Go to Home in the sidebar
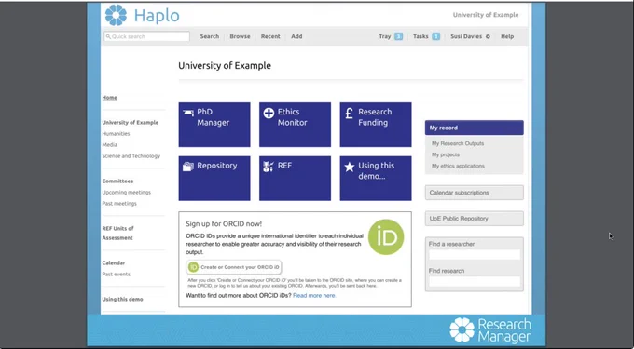634x349 pixels. click(x=110, y=97)
